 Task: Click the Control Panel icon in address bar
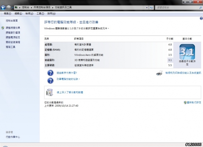pyautogui.click(x=16, y=7)
